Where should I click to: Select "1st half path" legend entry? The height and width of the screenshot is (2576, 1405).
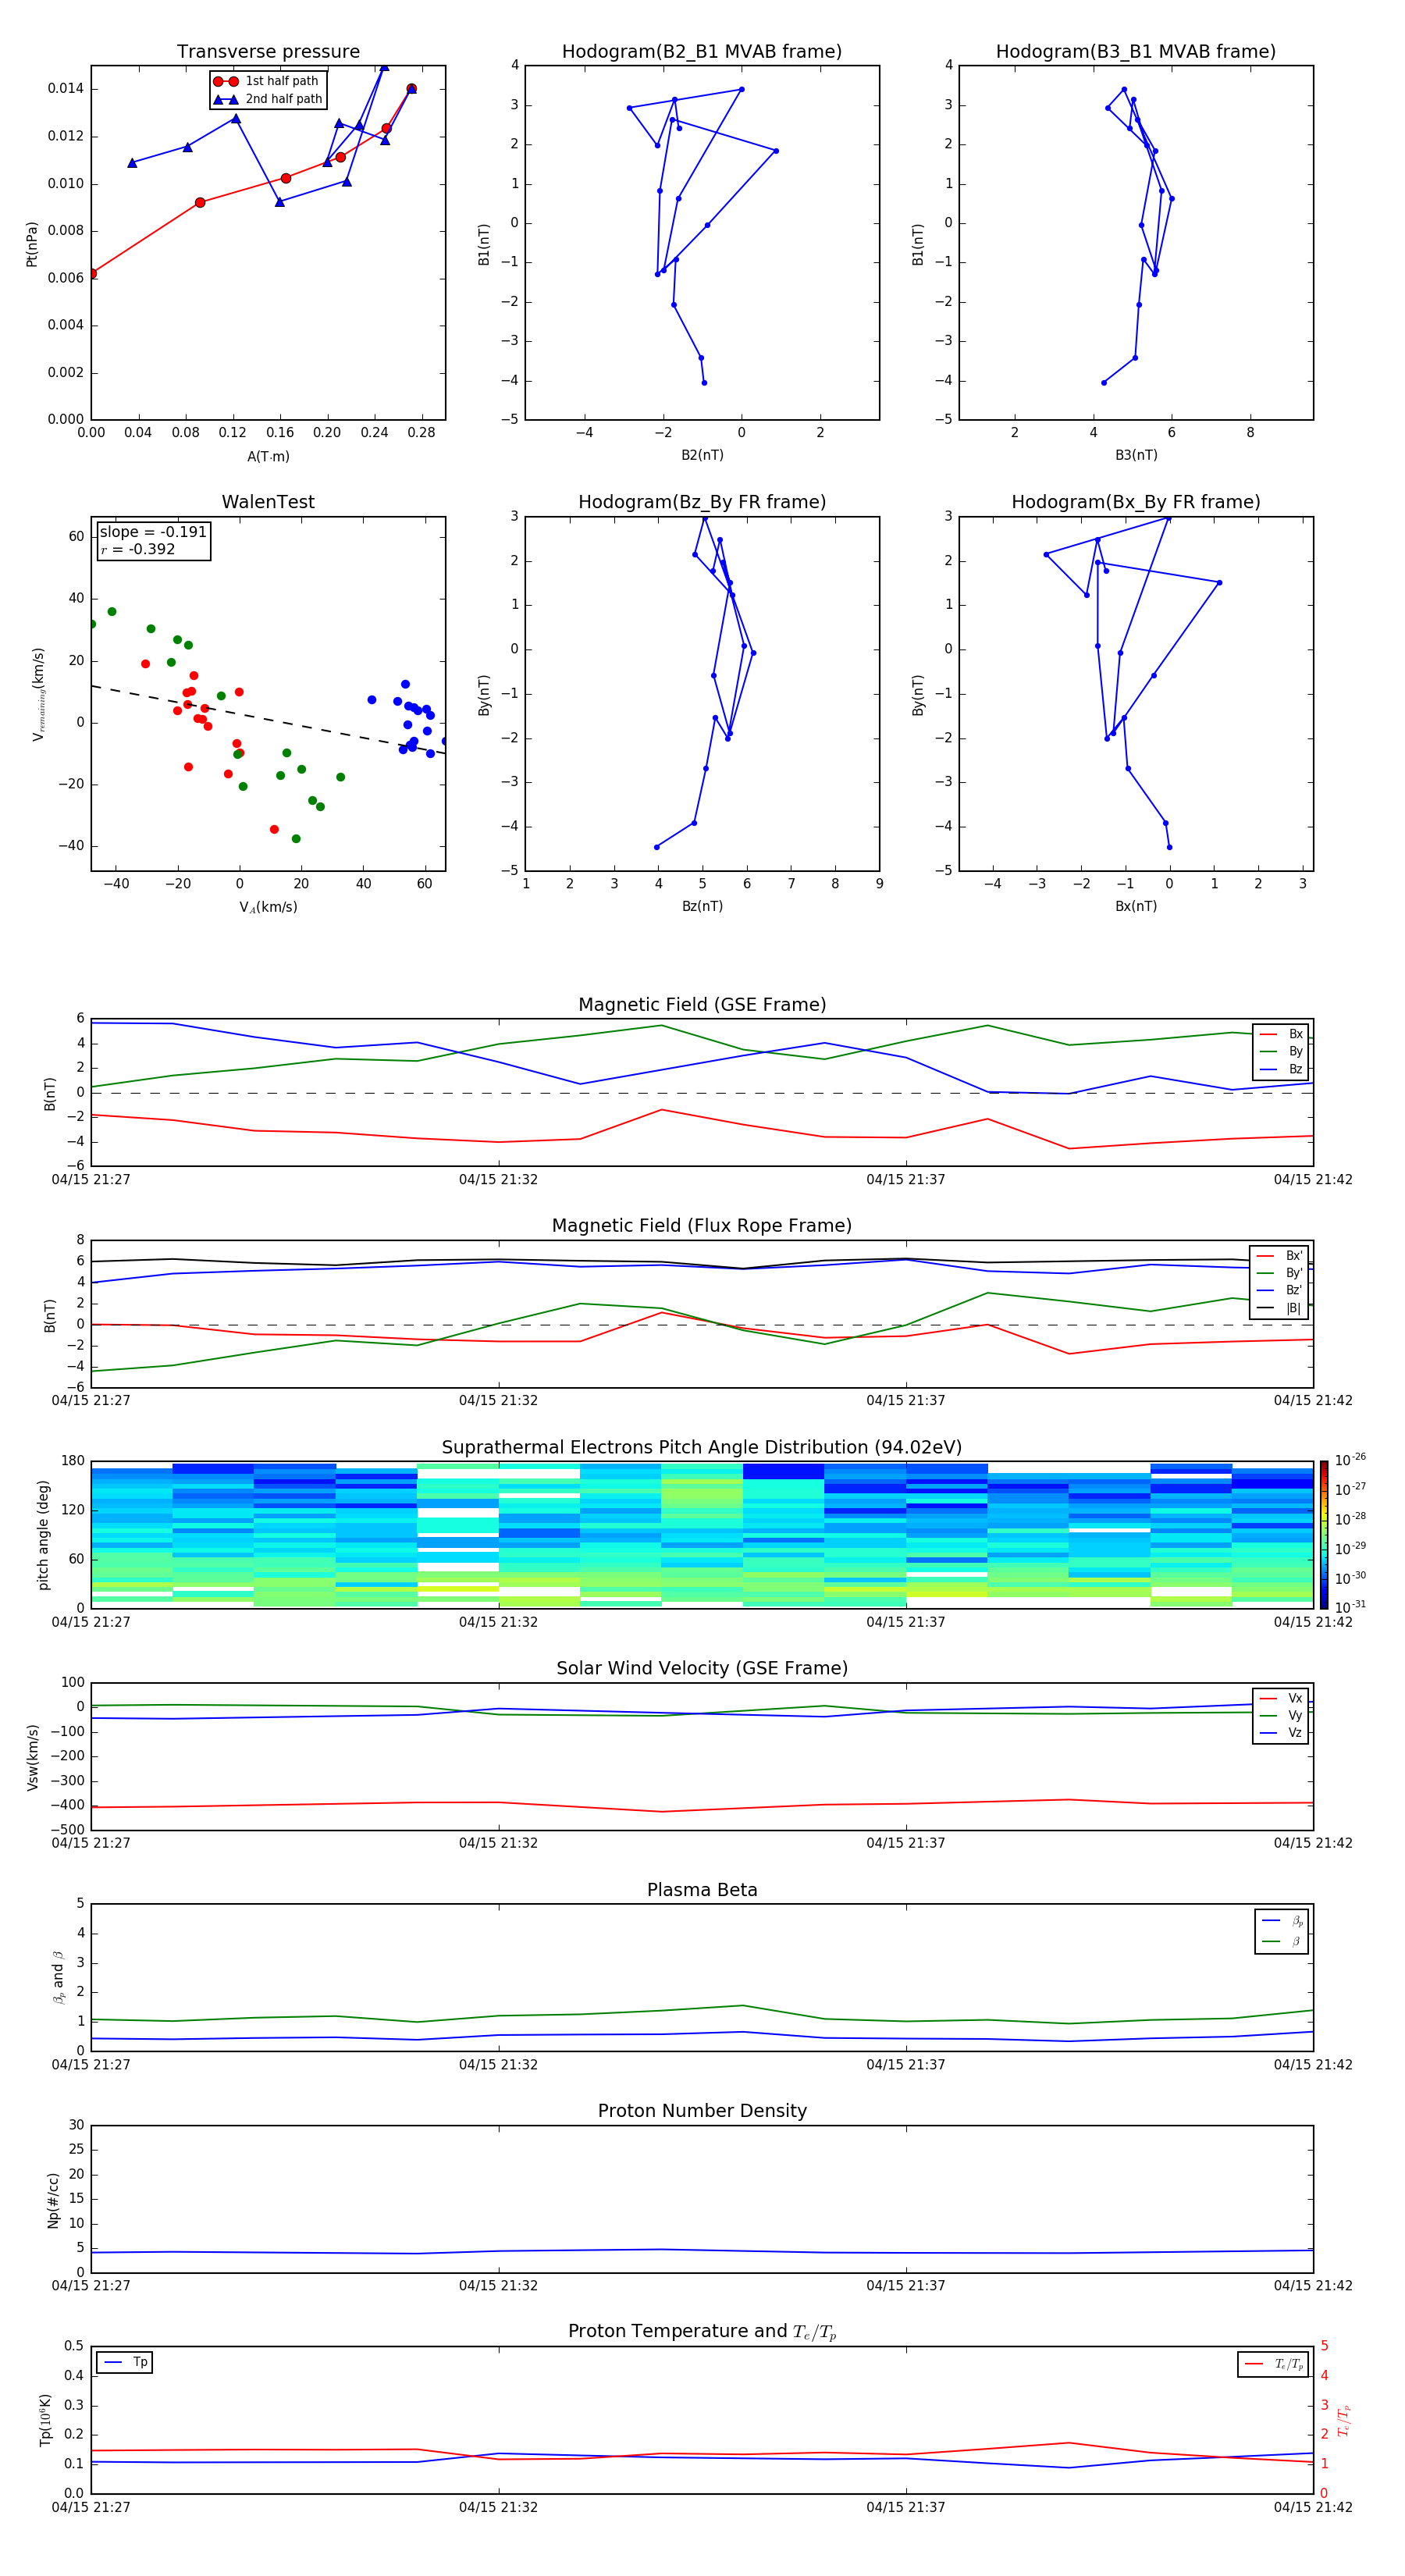266,81
